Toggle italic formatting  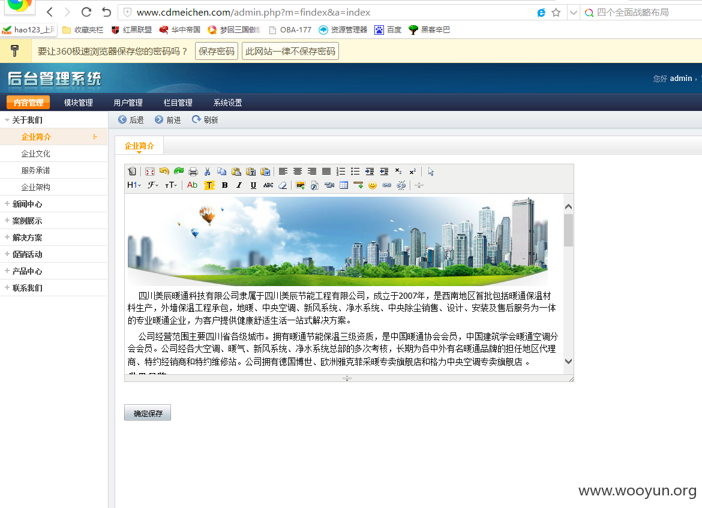pyautogui.click(x=239, y=185)
